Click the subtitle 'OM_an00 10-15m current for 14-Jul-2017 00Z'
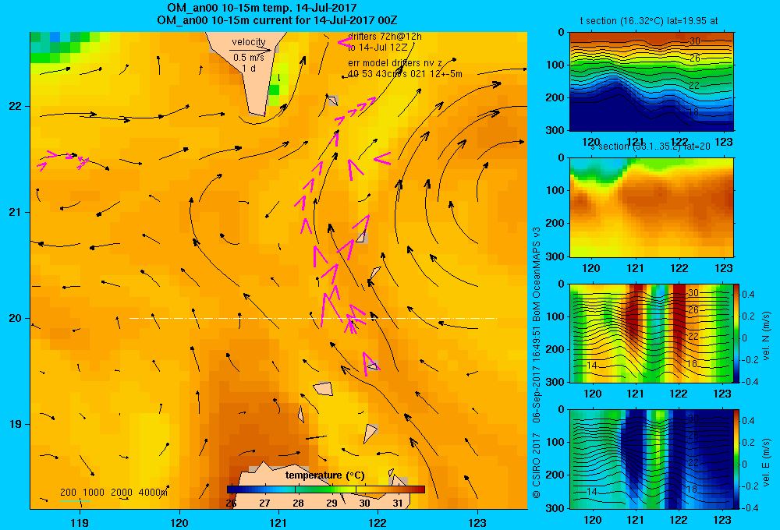Image resolution: width=780 pixels, height=530 pixels. [277, 20]
